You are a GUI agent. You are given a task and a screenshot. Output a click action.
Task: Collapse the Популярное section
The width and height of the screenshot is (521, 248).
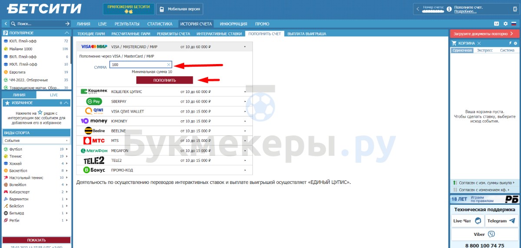(66, 33)
